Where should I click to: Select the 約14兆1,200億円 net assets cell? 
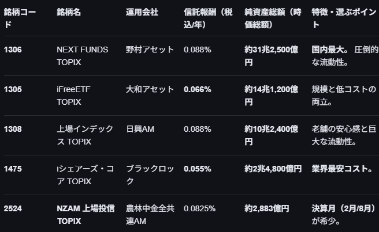pyautogui.click(x=272, y=96)
